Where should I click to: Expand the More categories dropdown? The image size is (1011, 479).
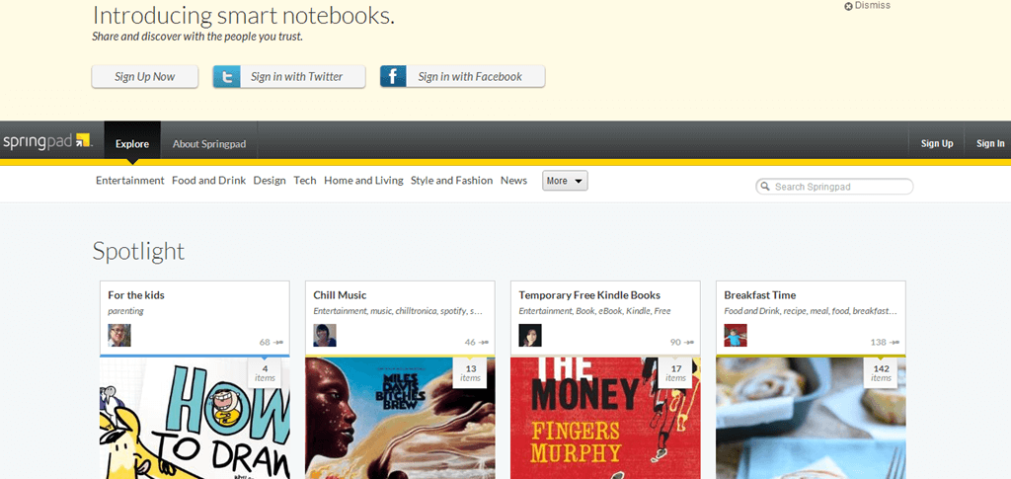(565, 181)
